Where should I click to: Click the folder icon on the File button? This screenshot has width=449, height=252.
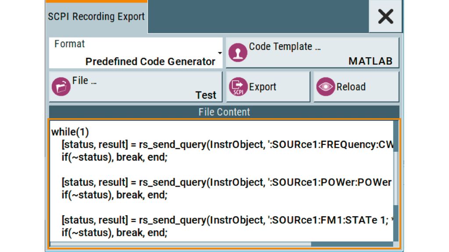(x=61, y=87)
